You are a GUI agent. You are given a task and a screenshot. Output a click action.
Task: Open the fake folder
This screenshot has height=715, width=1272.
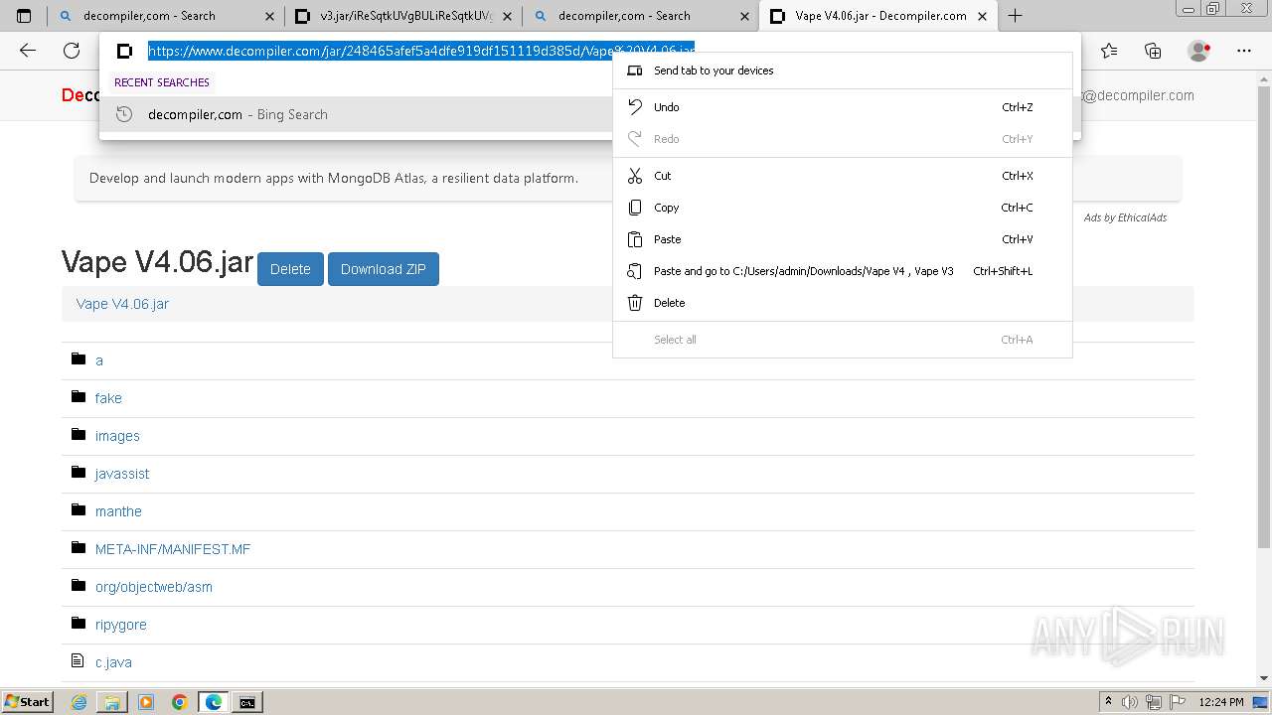click(108, 398)
